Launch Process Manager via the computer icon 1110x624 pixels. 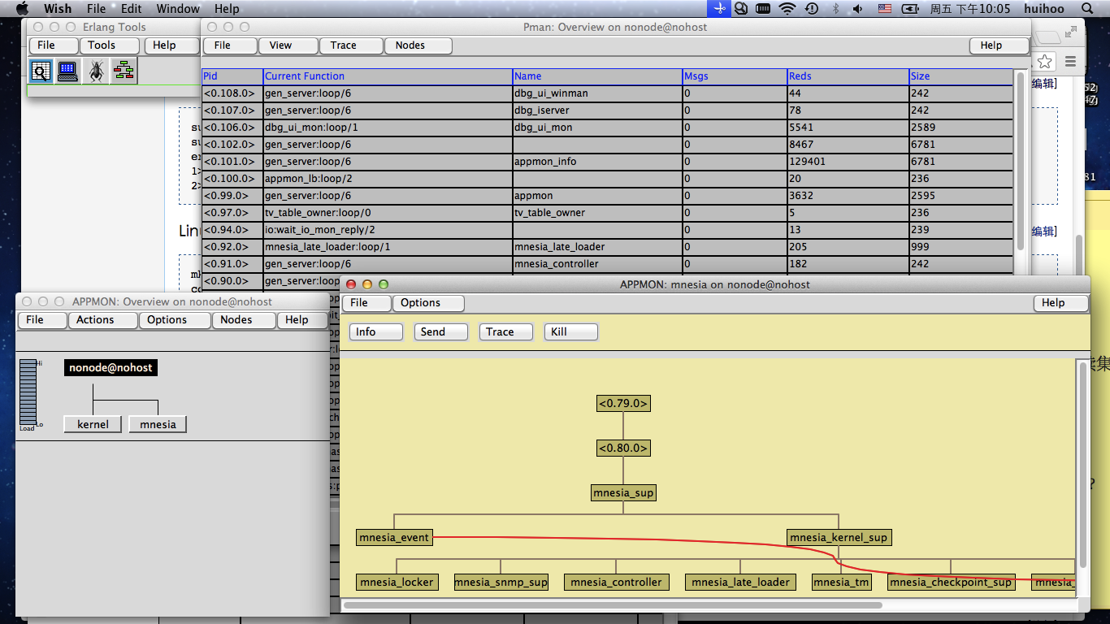tap(68, 71)
